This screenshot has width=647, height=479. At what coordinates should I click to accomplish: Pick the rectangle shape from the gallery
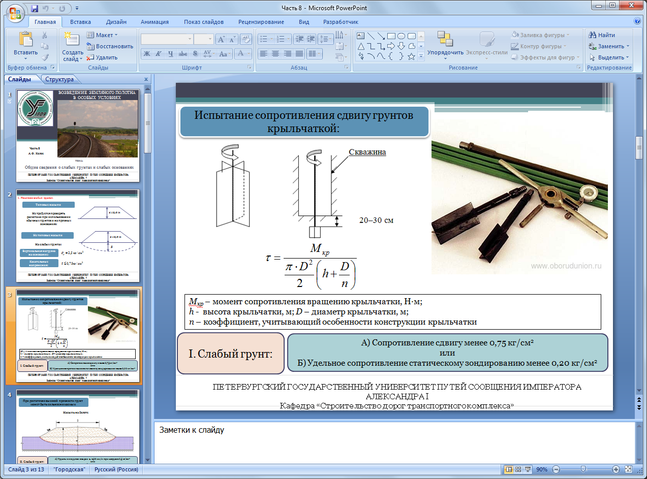tap(391, 36)
